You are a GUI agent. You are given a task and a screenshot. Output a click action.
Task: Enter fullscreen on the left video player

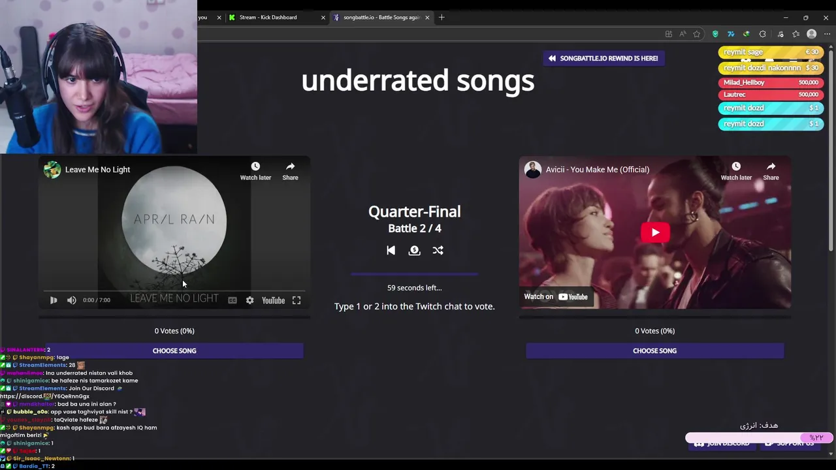pyautogui.click(x=297, y=300)
